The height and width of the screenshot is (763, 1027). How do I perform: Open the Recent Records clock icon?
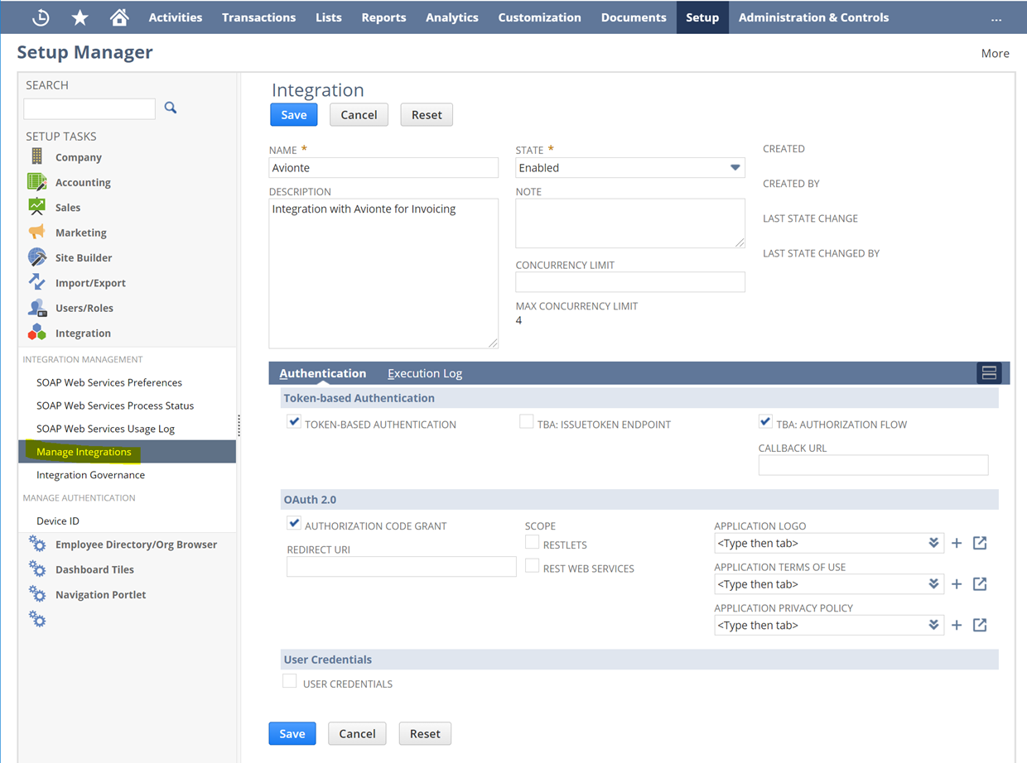click(x=41, y=17)
